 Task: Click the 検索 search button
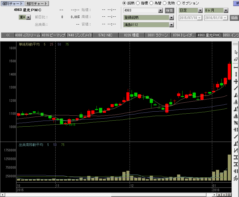pos(170,10)
